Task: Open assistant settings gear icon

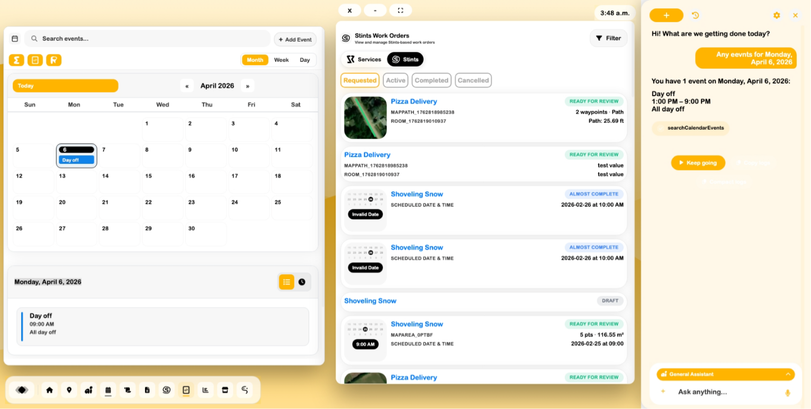Action: click(x=777, y=15)
